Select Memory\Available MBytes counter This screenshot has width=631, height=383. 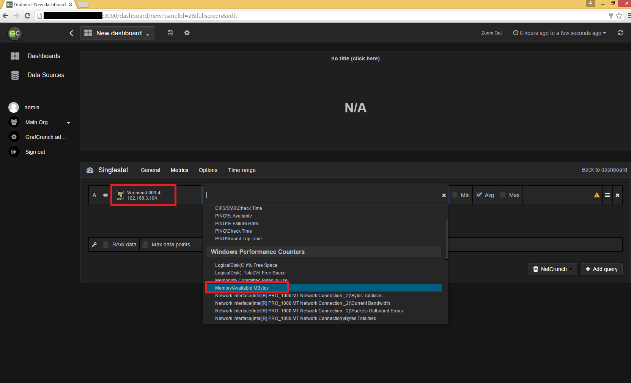[x=324, y=288]
